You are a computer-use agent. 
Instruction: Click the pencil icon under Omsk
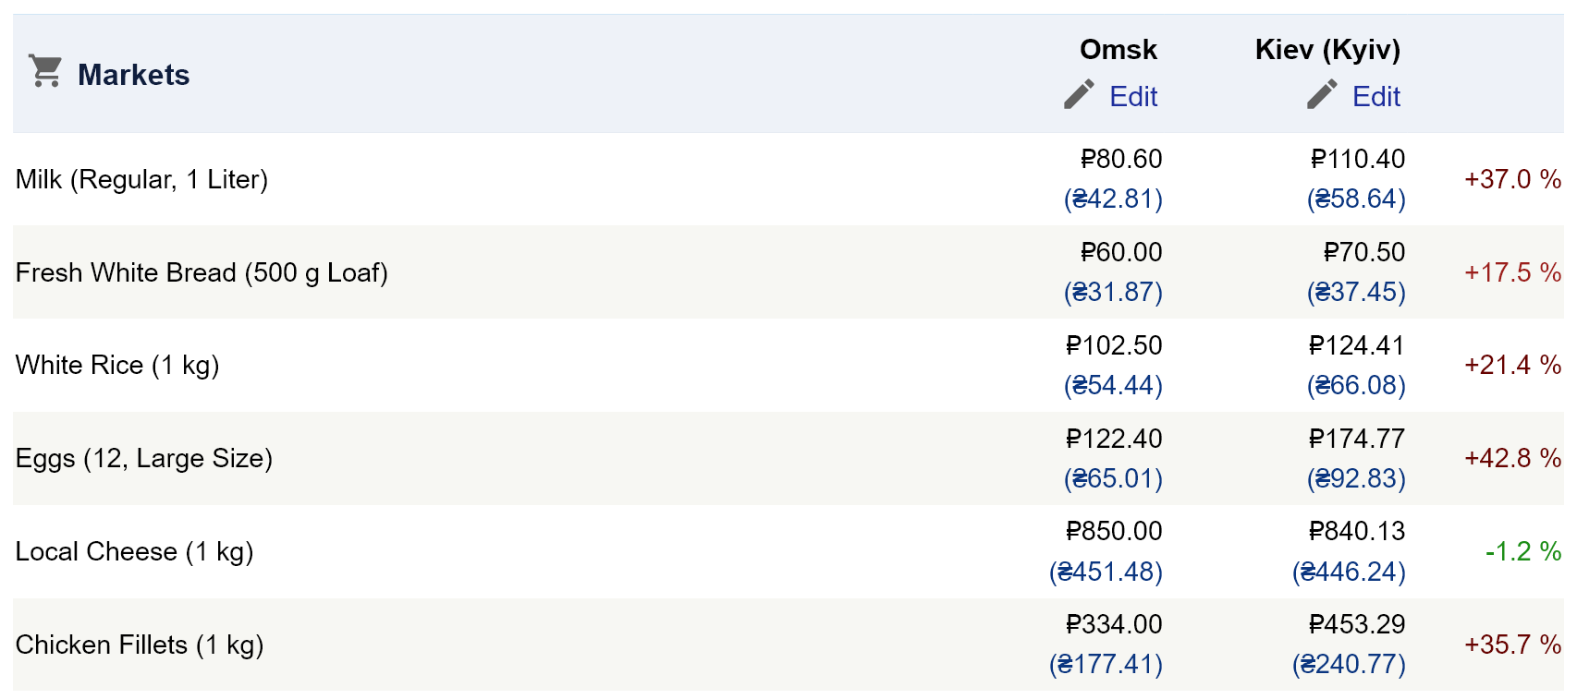click(x=1079, y=94)
